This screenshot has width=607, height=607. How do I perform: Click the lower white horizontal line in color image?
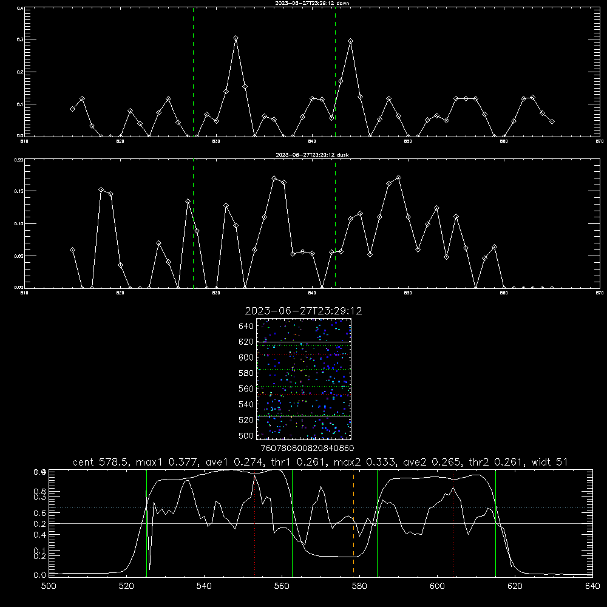pyautogui.click(x=304, y=416)
